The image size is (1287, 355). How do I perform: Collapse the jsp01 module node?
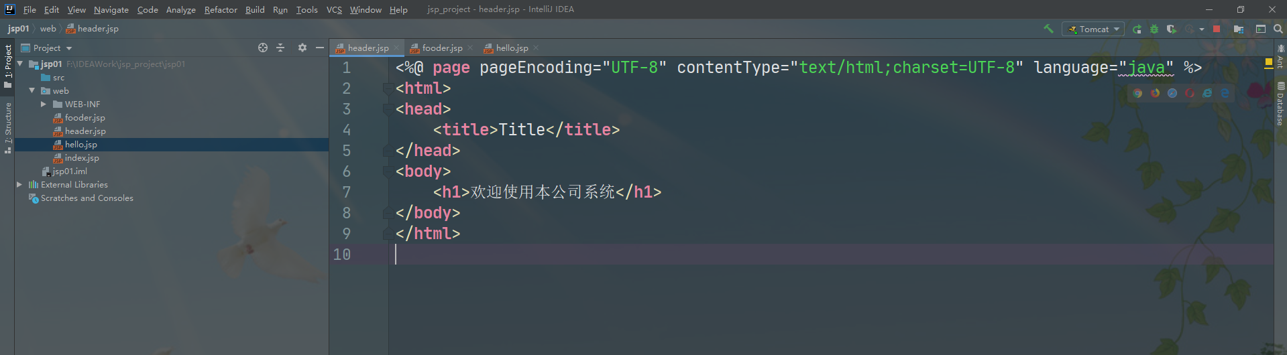[x=20, y=64]
